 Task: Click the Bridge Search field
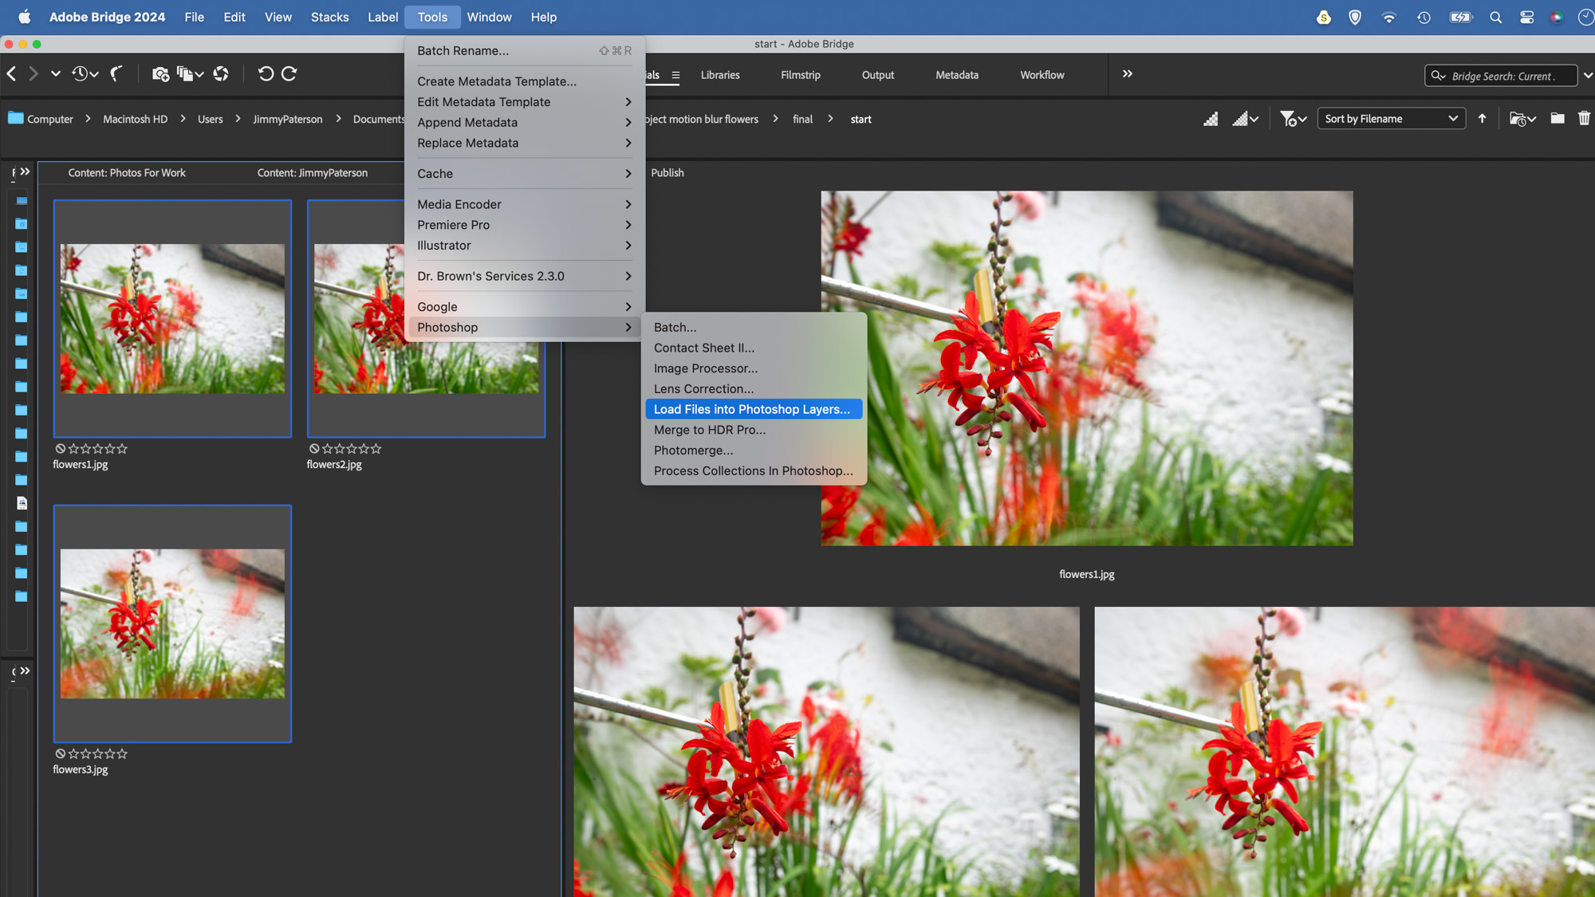(1503, 76)
